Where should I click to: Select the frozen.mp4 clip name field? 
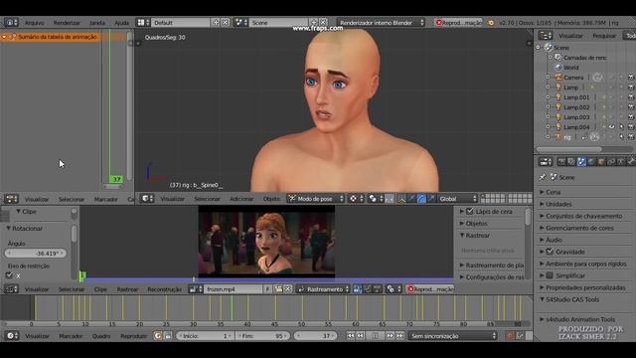pyautogui.click(x=234, y=289)
